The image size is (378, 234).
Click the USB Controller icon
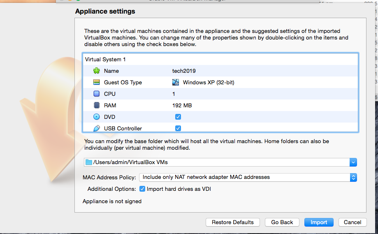(x=96, y=128)
